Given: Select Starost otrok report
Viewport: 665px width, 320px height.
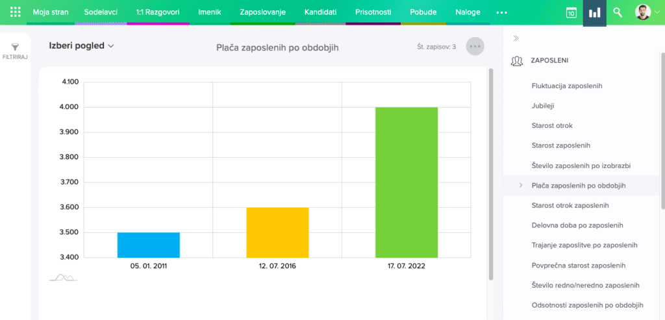Looking at the screenshot, I should (551, 125).
